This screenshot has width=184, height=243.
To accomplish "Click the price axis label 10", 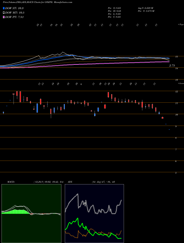I will (x=176, y=115).
